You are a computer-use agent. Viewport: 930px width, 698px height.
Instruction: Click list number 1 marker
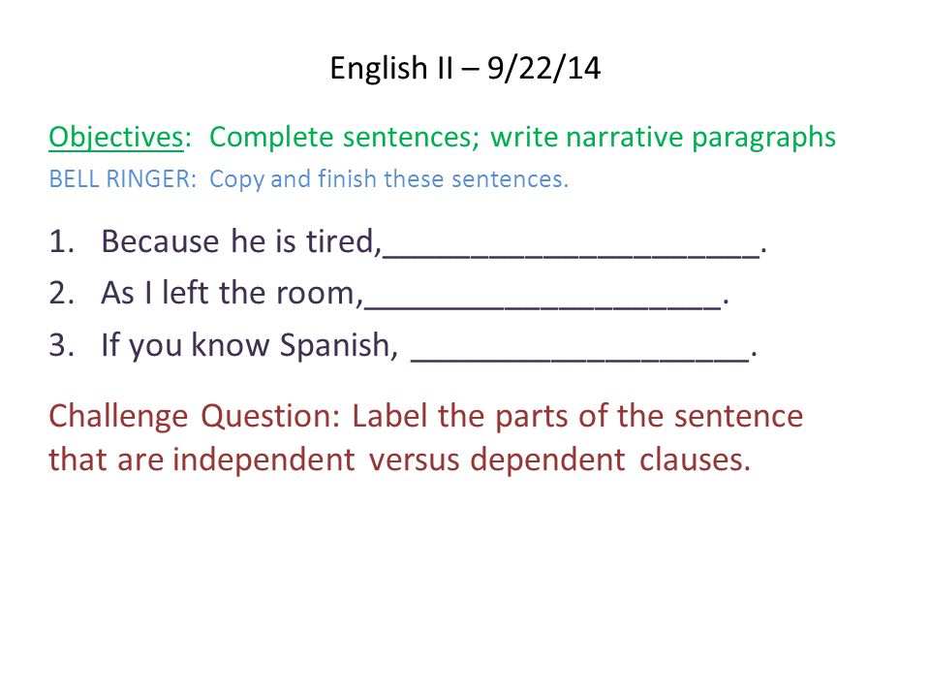click(x=62, y=241)
